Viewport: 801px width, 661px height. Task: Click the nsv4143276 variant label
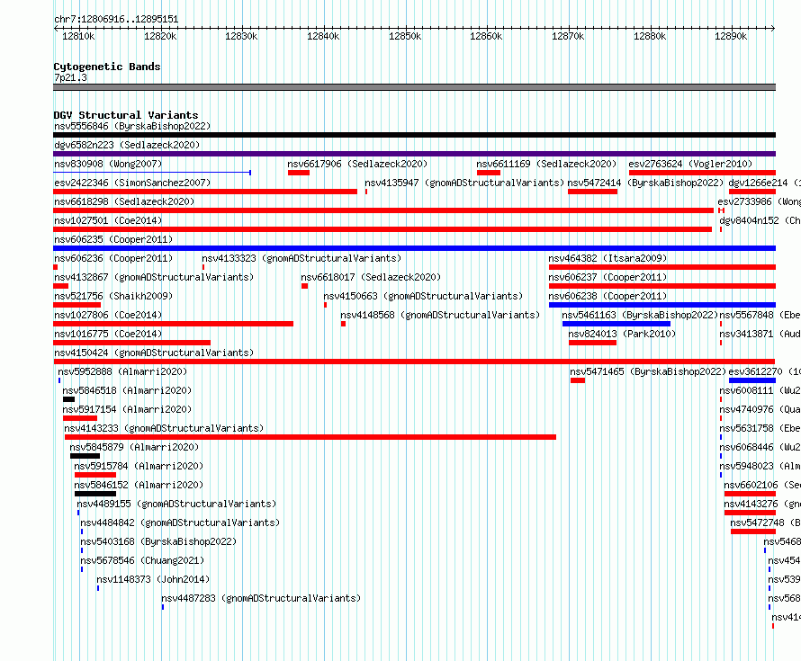751,504
